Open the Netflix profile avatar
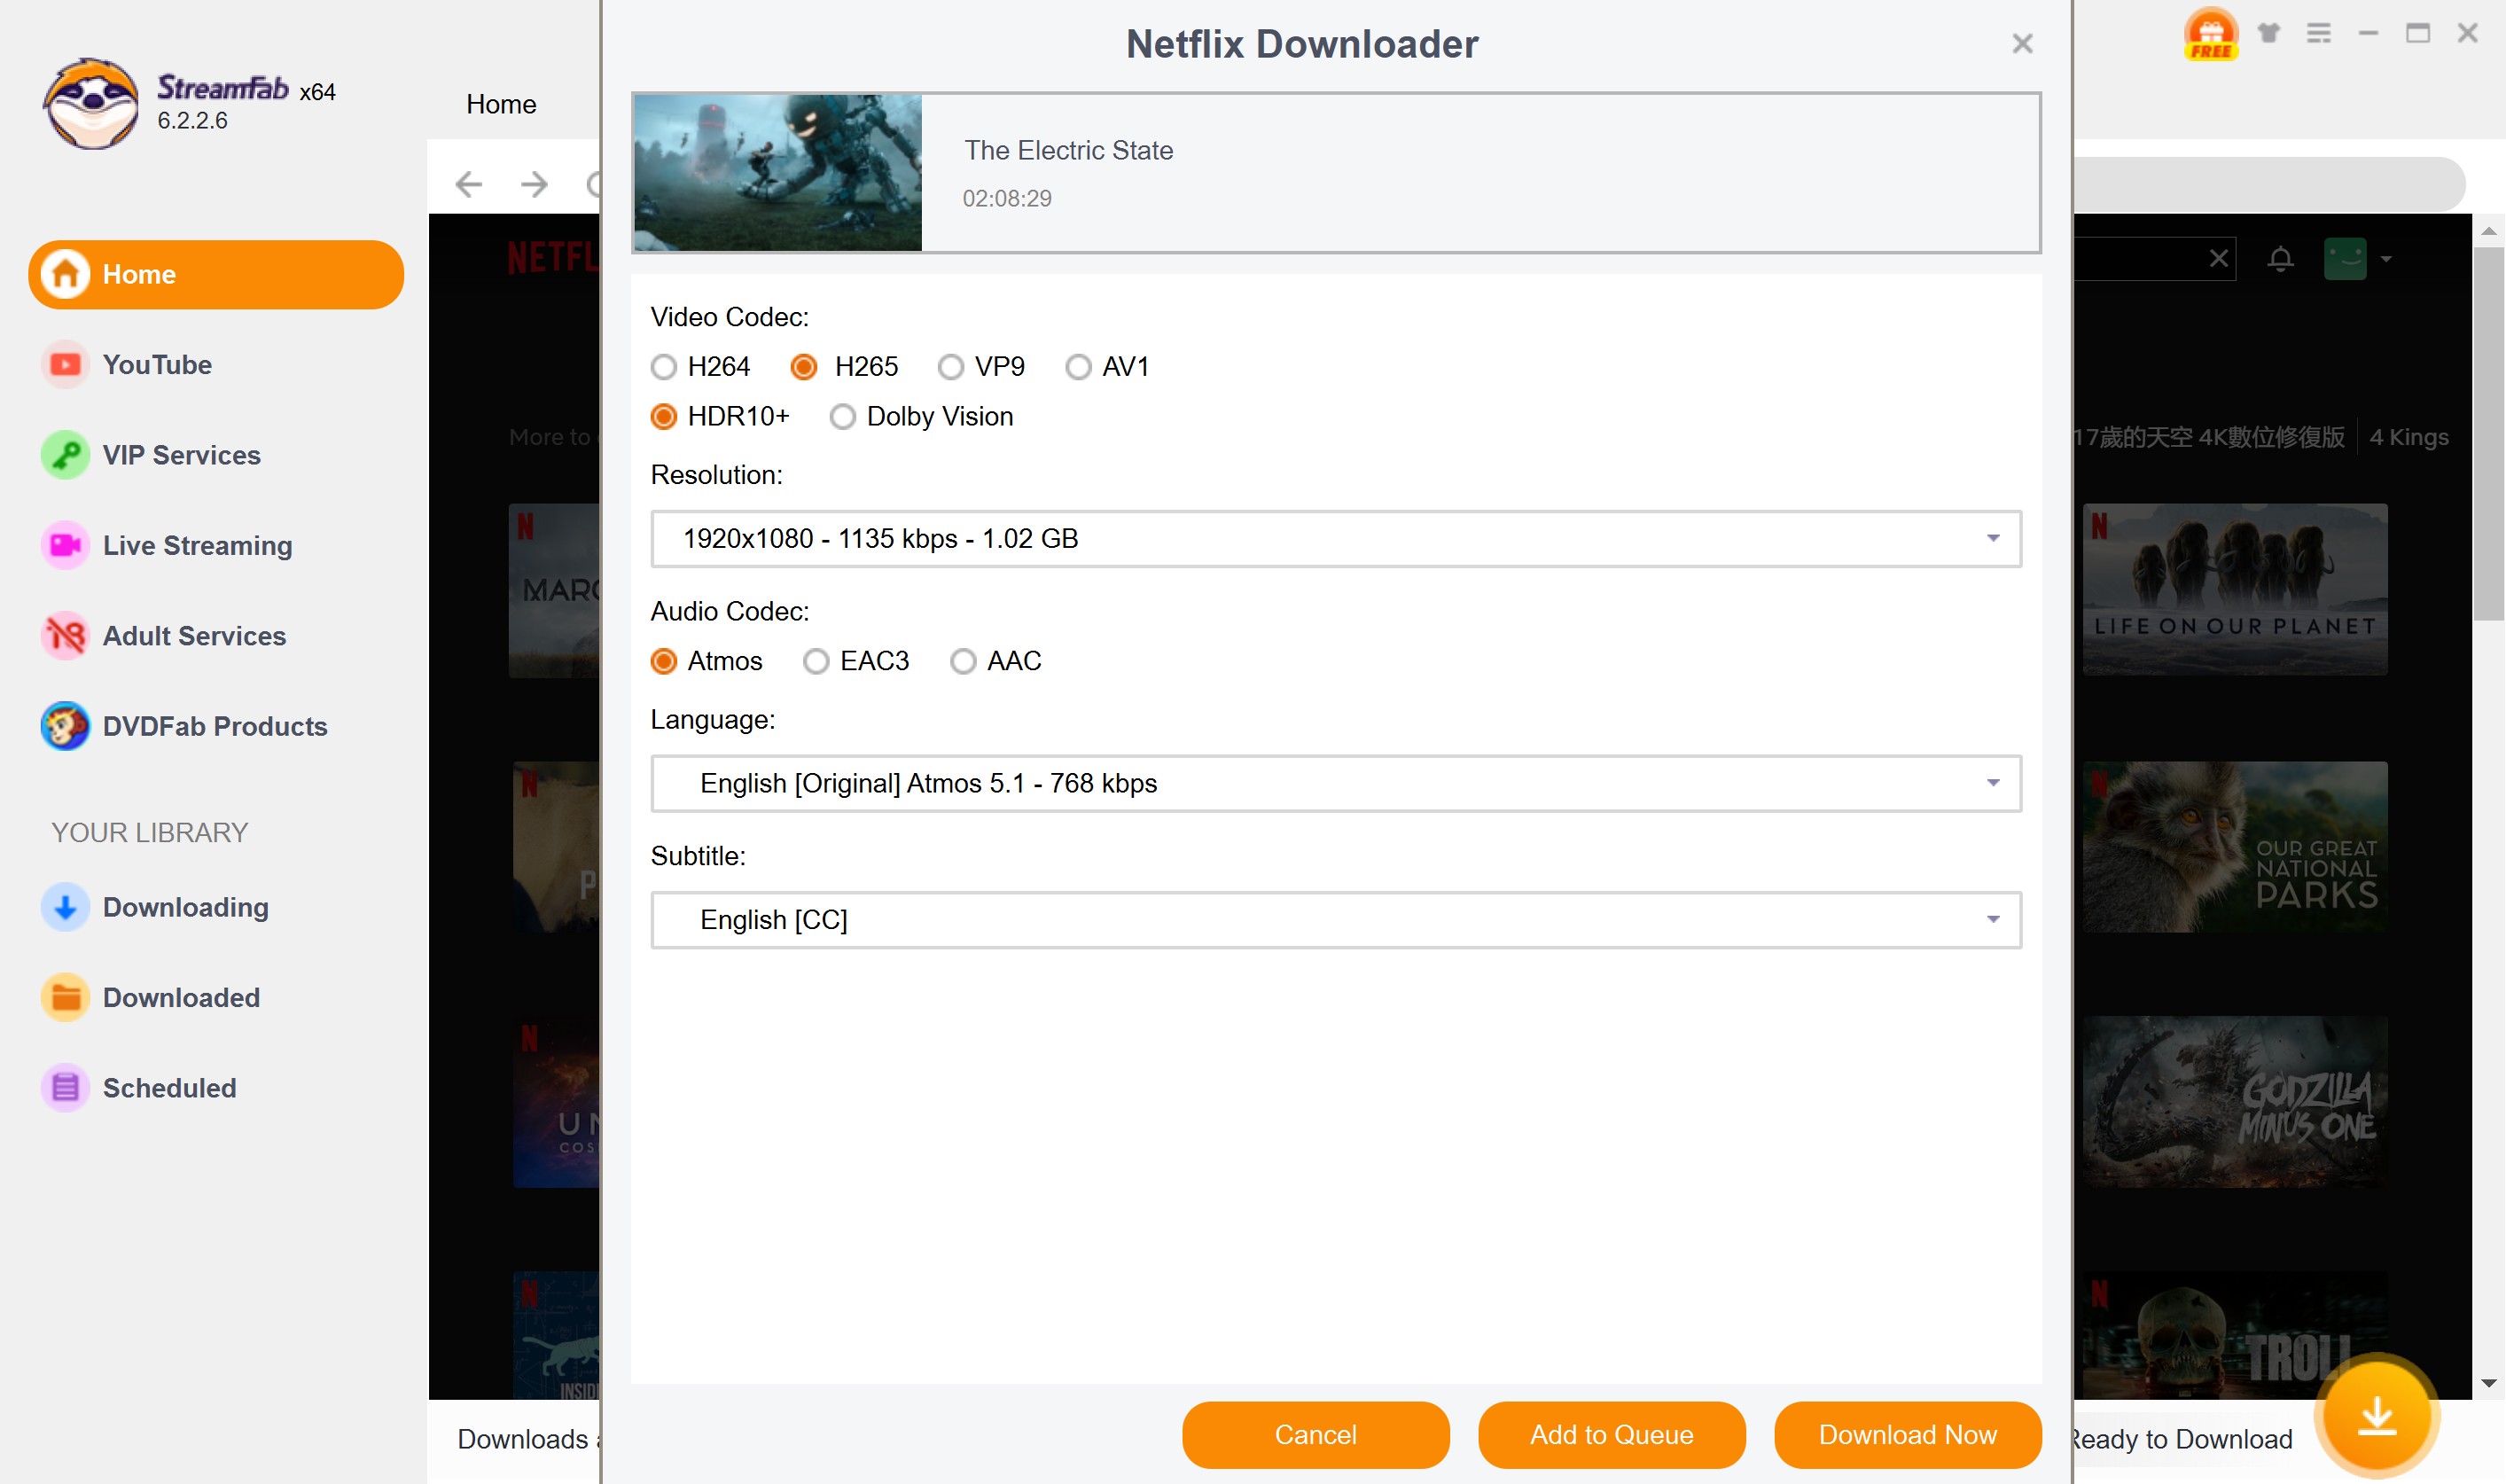Viewport: 2506px width, 1484px height. (2345, 259)
